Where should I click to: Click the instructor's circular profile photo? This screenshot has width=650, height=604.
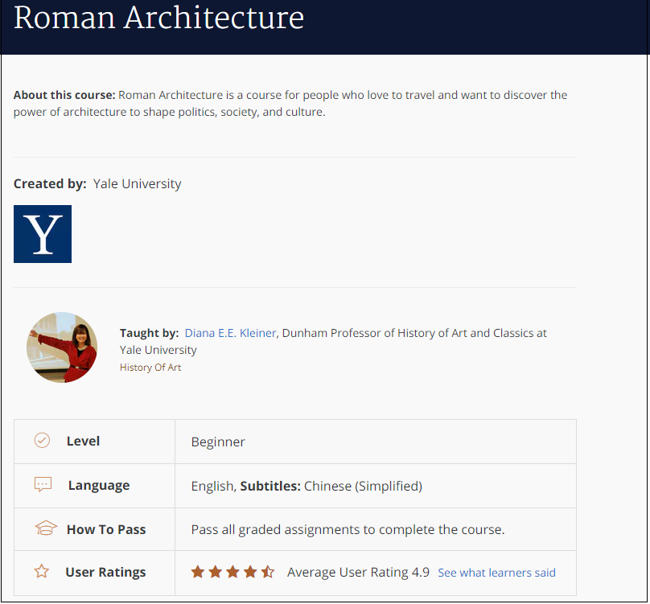62,347
